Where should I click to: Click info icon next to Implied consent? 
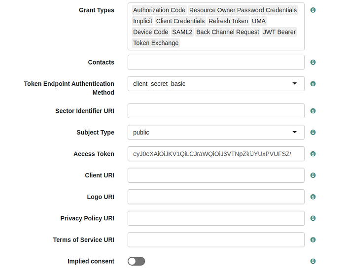(313, 261)
